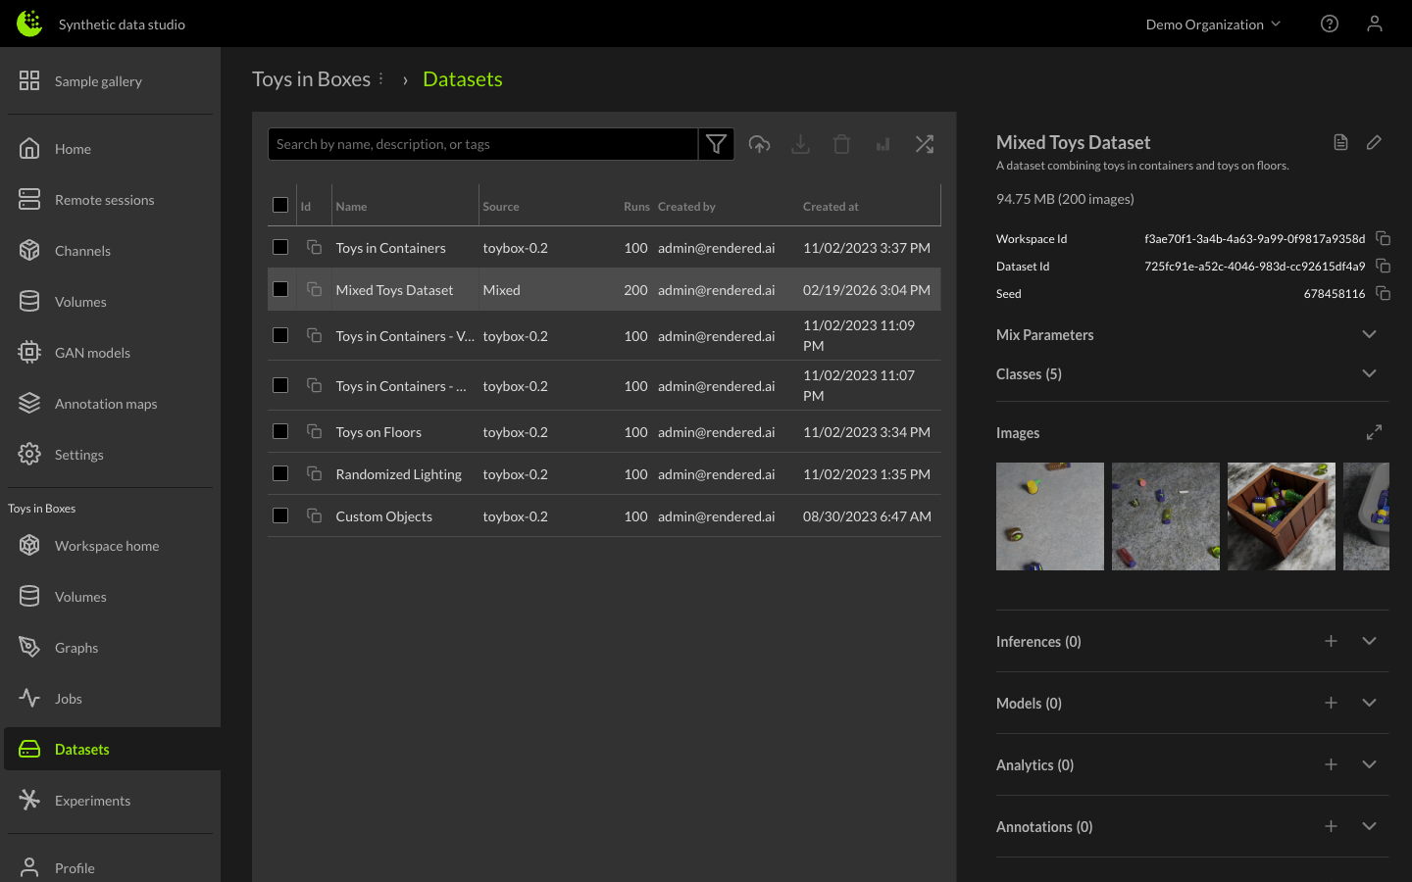
Task: Click the Toys in Boxes breadcrumb link
Action: [x=311, y=79]
